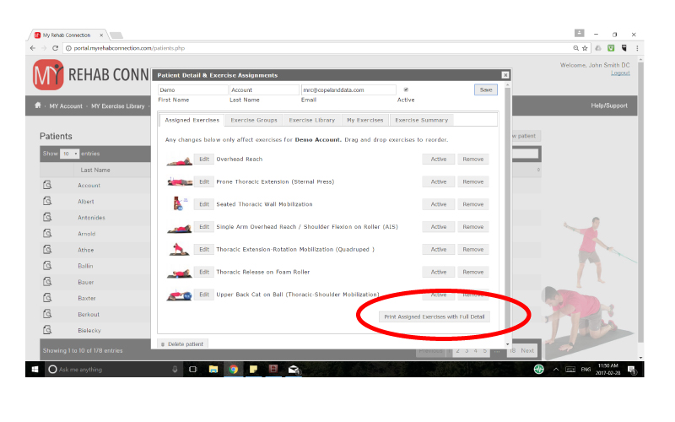The width and height of the screenshot is (675, 422).
Task: Show hidden system tray icons
Action: point(556,370)
